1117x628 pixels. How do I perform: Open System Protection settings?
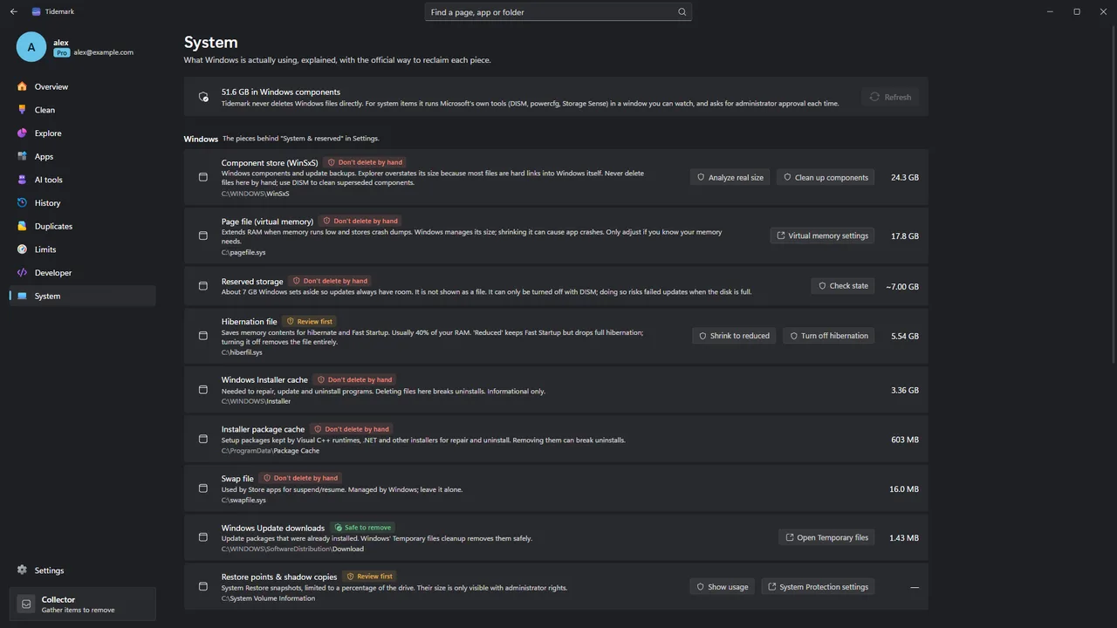point(818,587)
